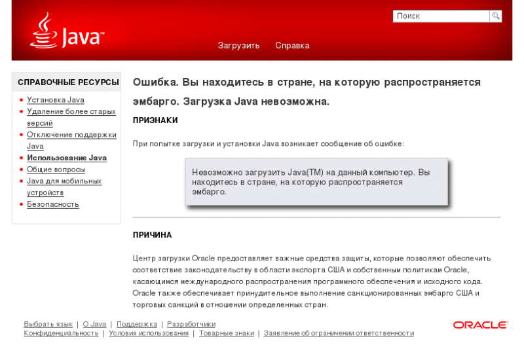Viewport: 524px width, 360px height.
Task: Click Товарные знаки footer link
Action: [x=227, y=333]
